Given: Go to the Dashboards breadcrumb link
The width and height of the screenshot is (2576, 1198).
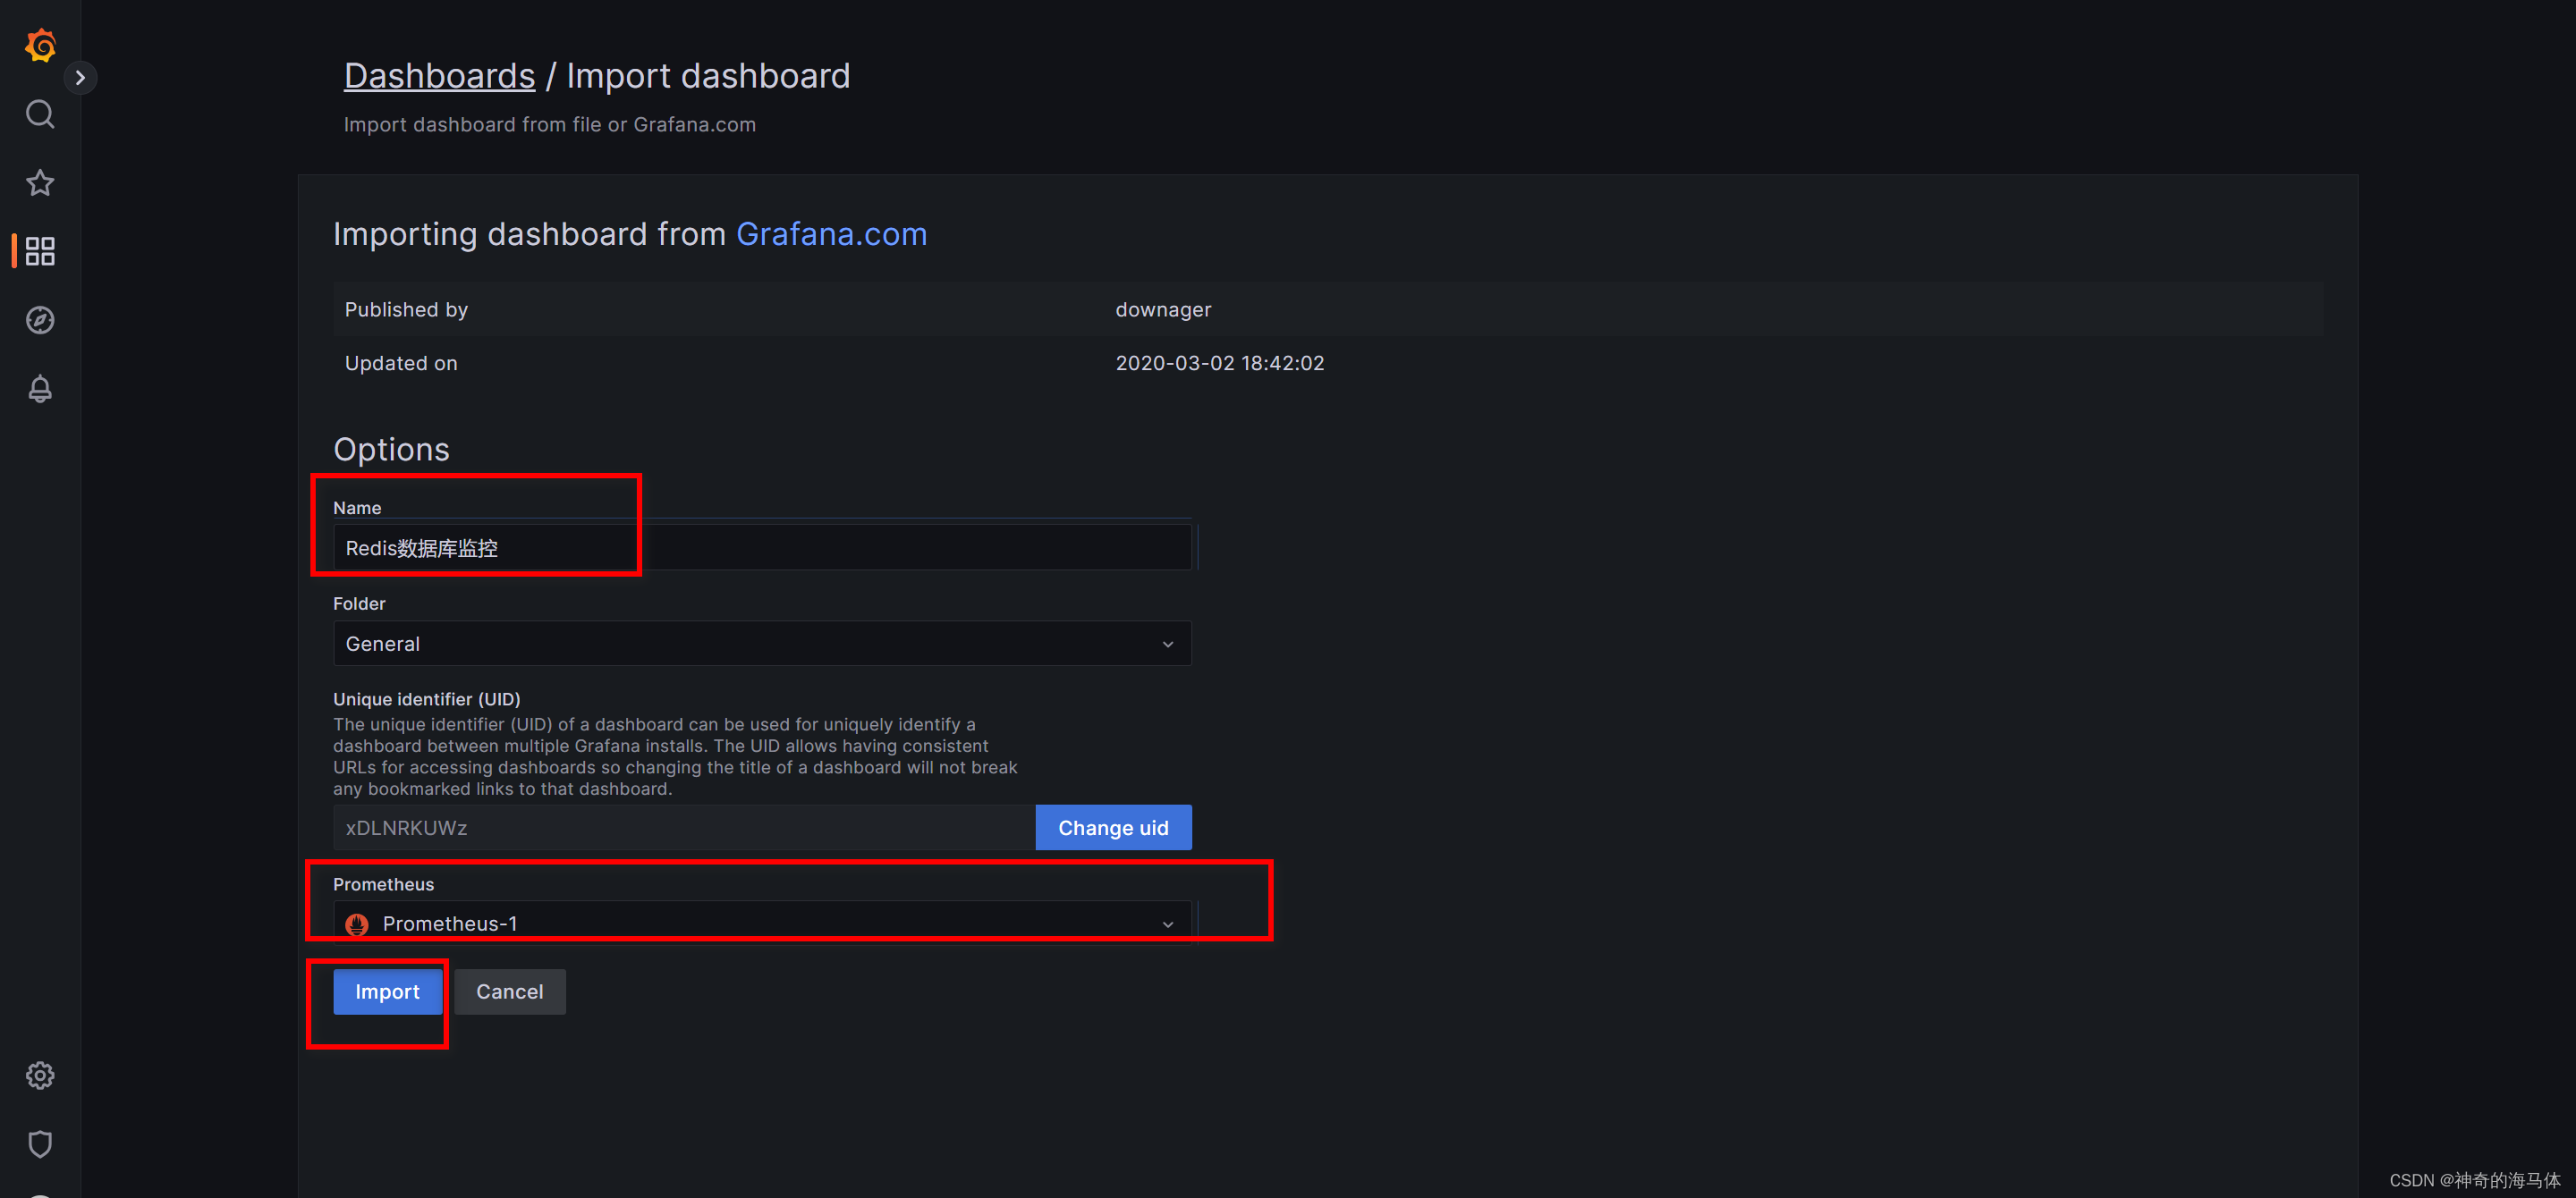Looking at the screenshot, I should point(439,76).
